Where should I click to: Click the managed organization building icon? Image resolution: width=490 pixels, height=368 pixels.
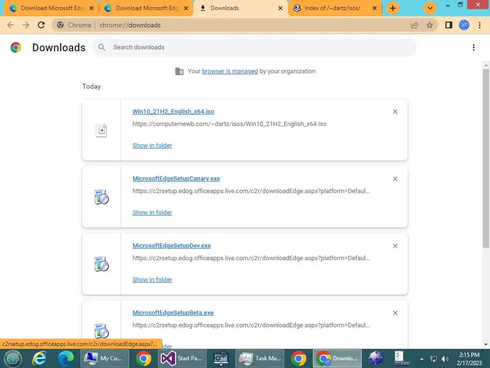179,71
